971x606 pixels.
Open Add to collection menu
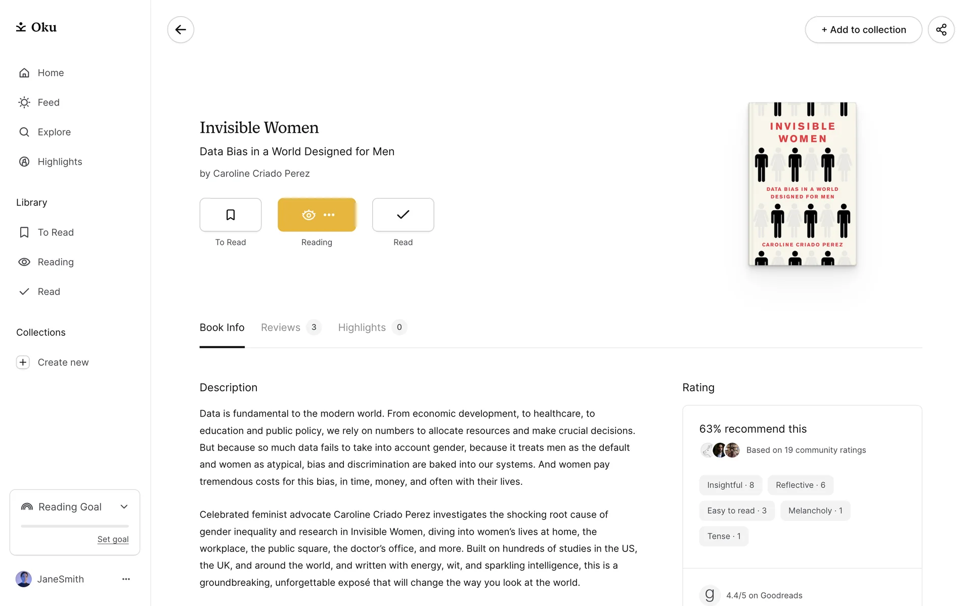tap(863, 30)
